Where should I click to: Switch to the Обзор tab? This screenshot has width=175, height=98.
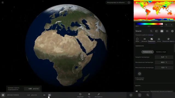point(137,40)
